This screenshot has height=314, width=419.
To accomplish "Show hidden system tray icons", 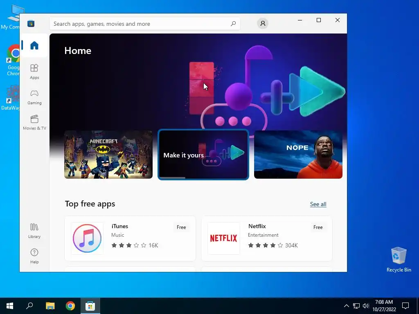I will pyautogui.click(x=346, y=306).
